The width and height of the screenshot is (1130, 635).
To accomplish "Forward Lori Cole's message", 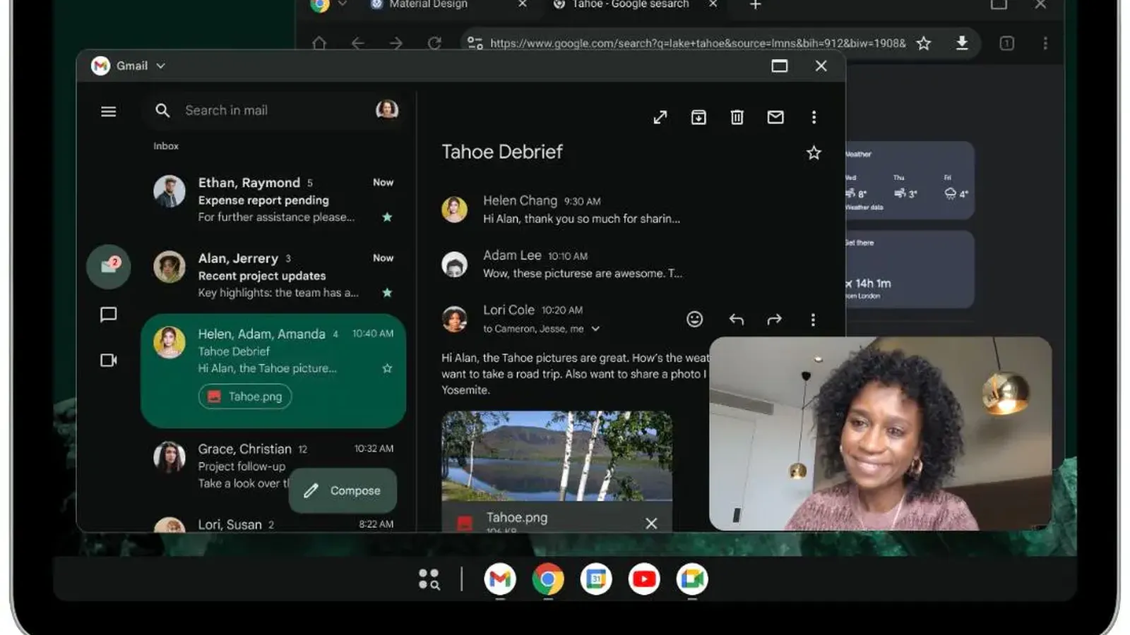I will (775, 320).
